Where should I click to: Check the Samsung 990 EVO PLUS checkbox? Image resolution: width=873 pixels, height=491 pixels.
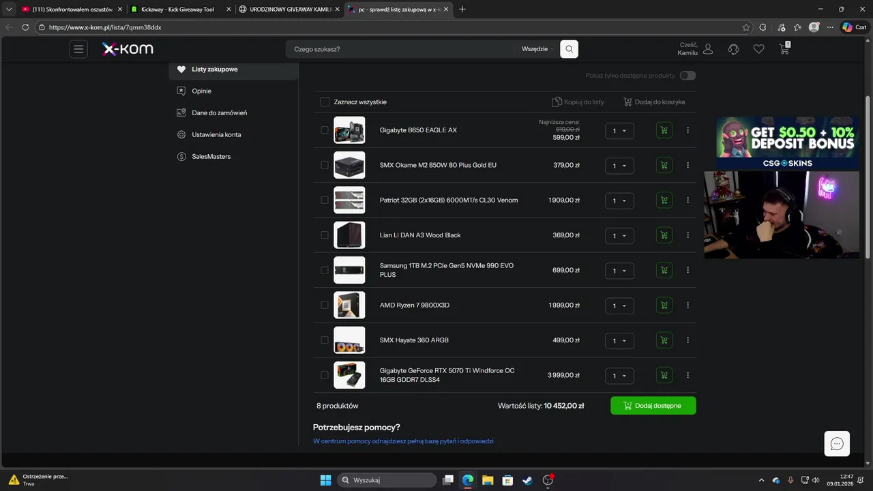(x=325, y=270)
